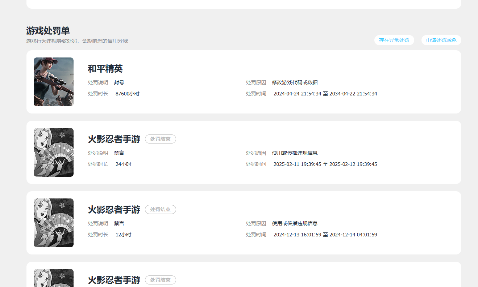Click the 处罚结束 badge on second 火影忍者手游 record
478x287 pixels.
160,209
